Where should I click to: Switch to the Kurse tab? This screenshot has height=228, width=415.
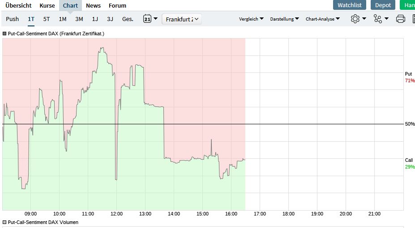[x=47, y=5]
